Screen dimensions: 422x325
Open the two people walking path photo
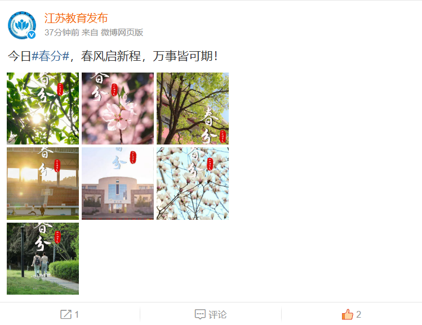tap(43, 259)
